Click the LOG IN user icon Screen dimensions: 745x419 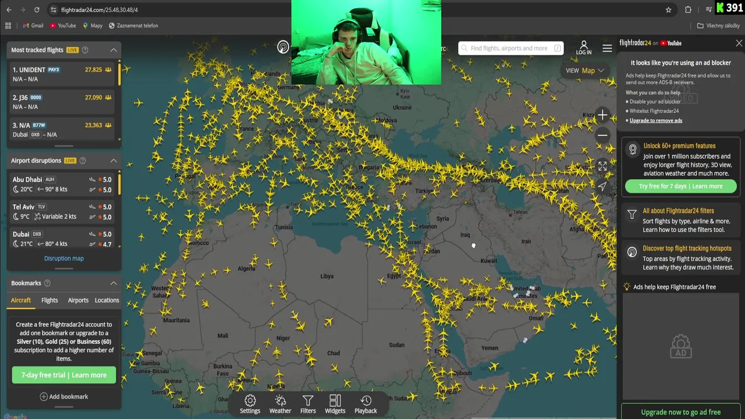point(584,48)
